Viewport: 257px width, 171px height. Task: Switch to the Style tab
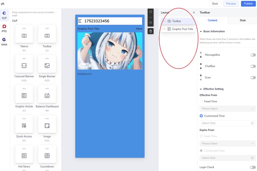pos(242,20)
